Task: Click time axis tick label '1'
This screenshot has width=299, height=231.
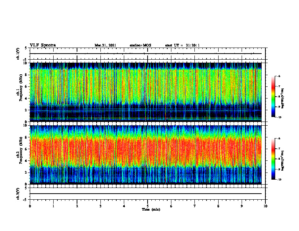Action: [x=53, y=206]
